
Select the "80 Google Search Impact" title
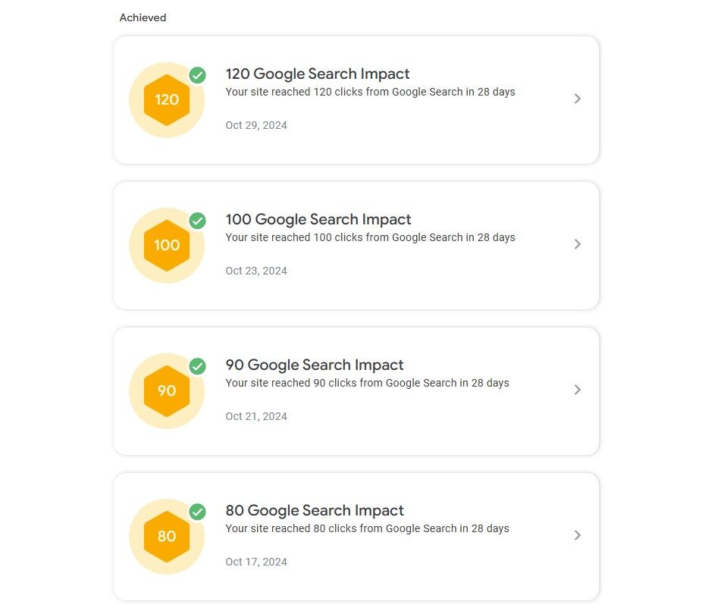tap(315, 510)
